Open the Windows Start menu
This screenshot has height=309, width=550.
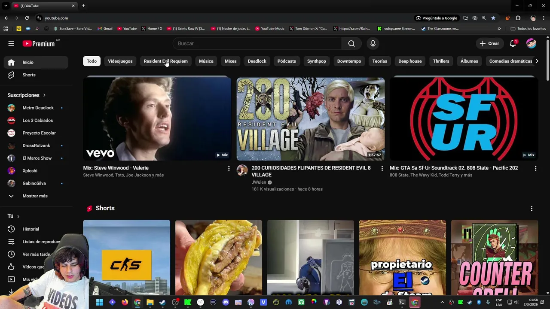99,302
